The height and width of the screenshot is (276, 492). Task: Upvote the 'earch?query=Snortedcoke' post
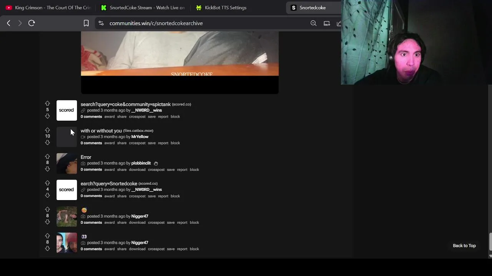[x=47, y=183]
